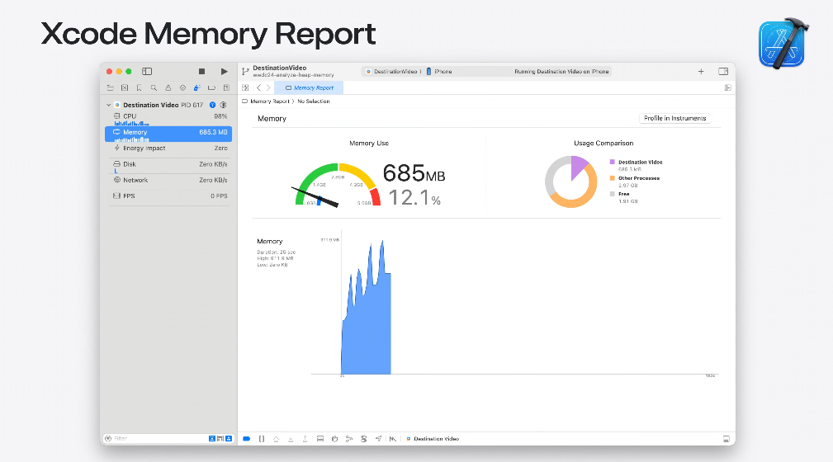This screenshot has width=833, height=462.
Task: Click the debug overrides switch icon
Action: pos(363,439)
